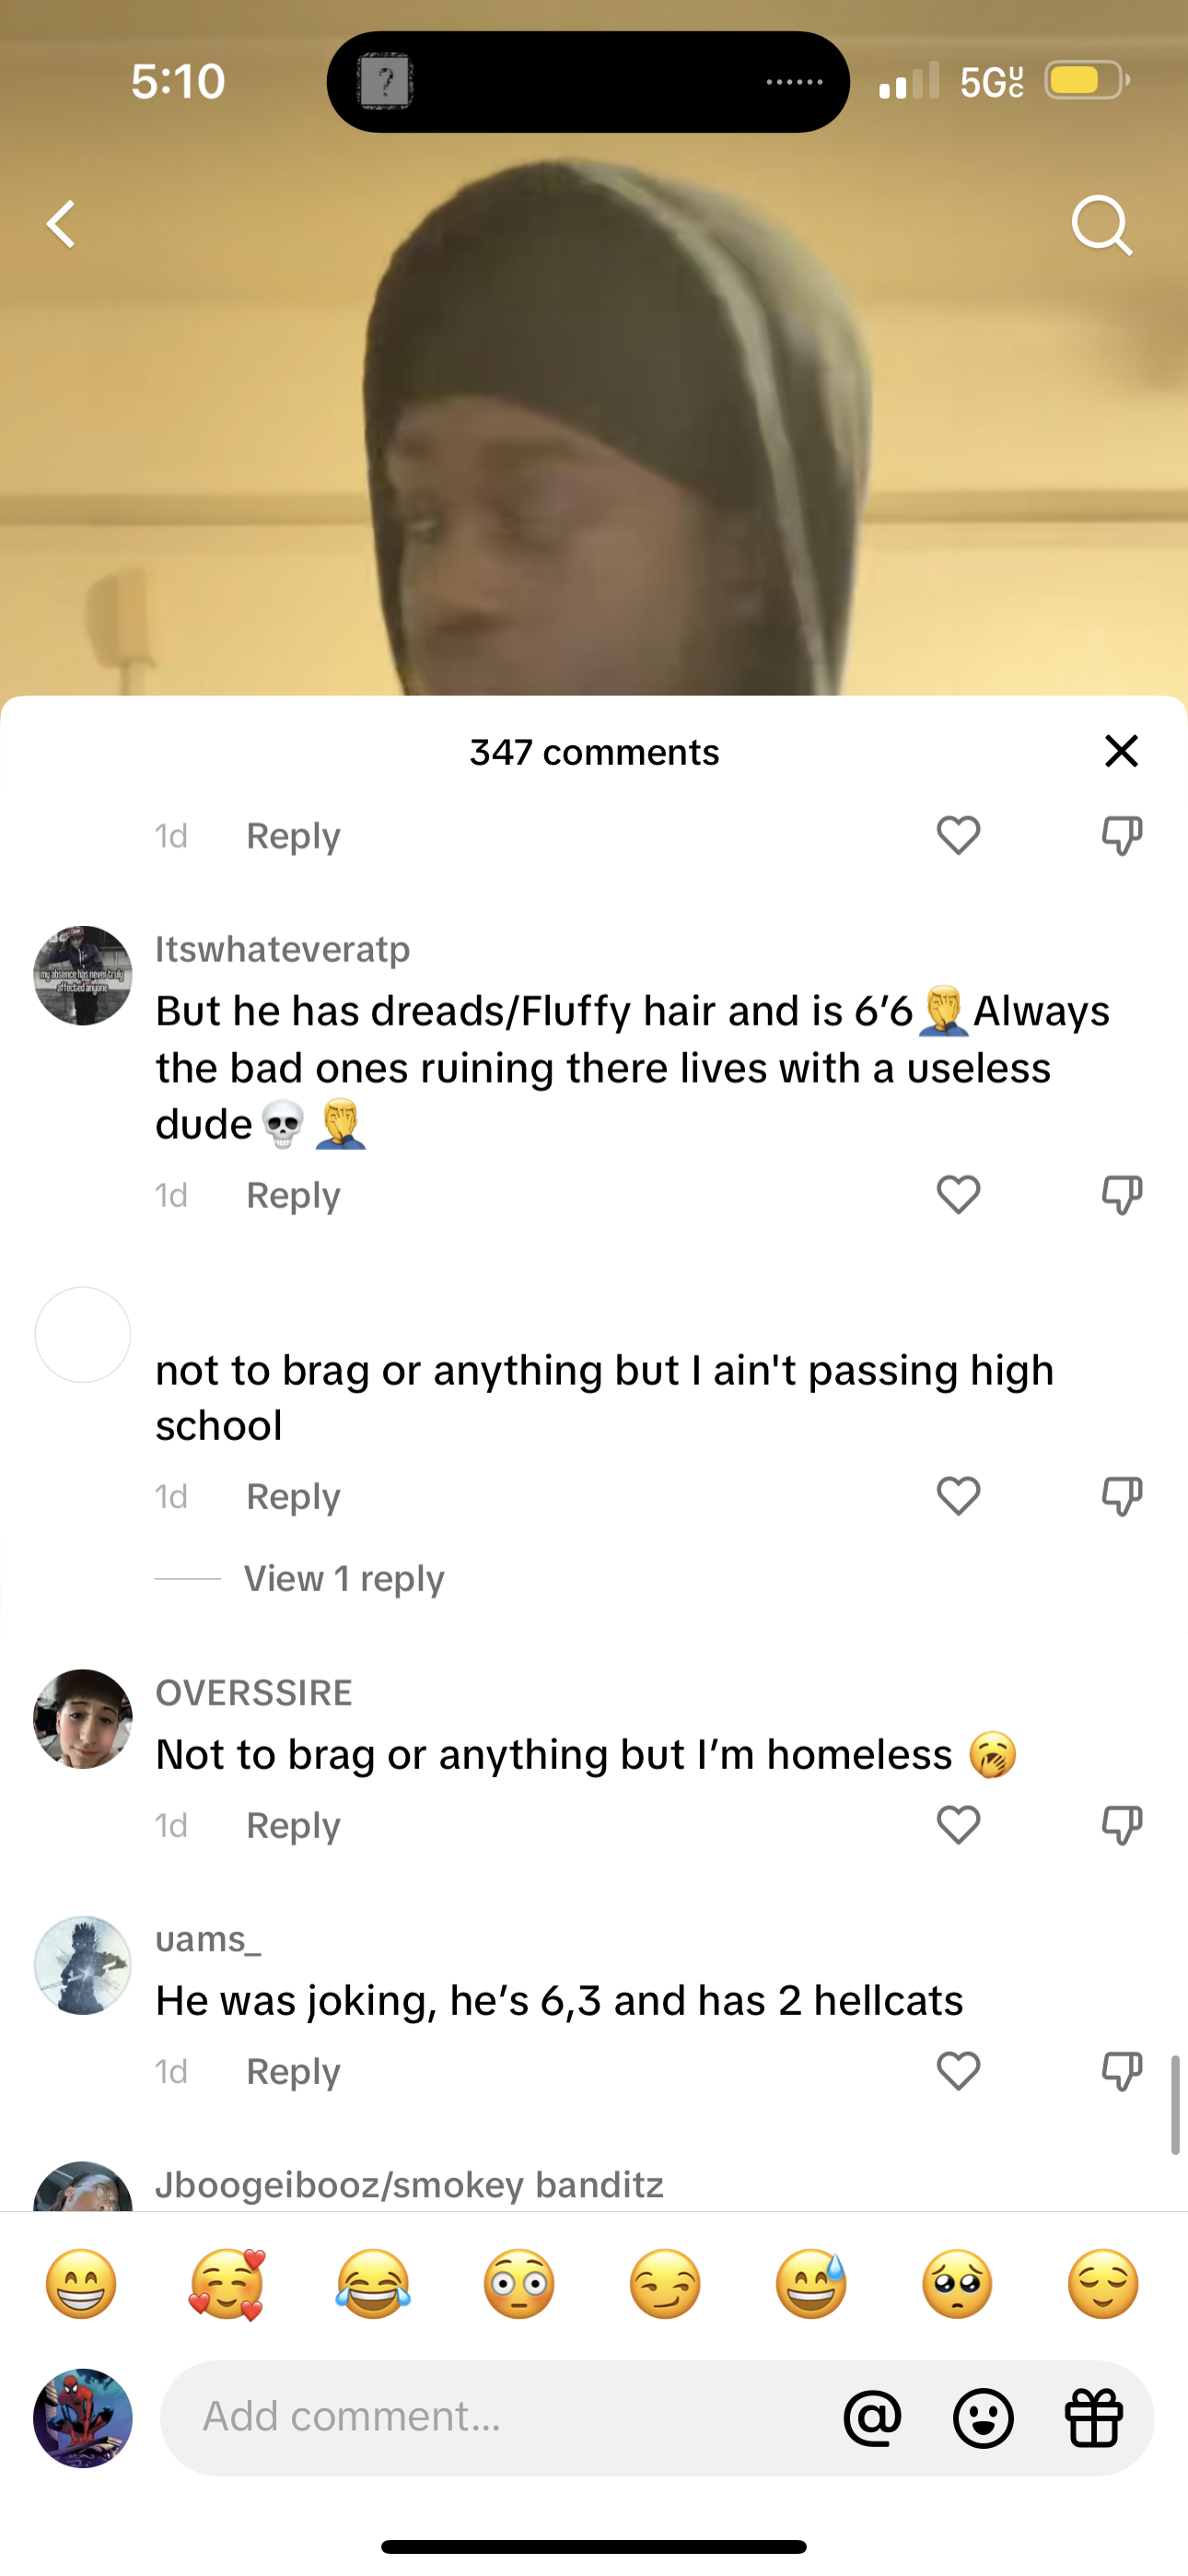Reply to the OVERSSIRE comment
1188x2576 pixels.
click(293, 1826)
